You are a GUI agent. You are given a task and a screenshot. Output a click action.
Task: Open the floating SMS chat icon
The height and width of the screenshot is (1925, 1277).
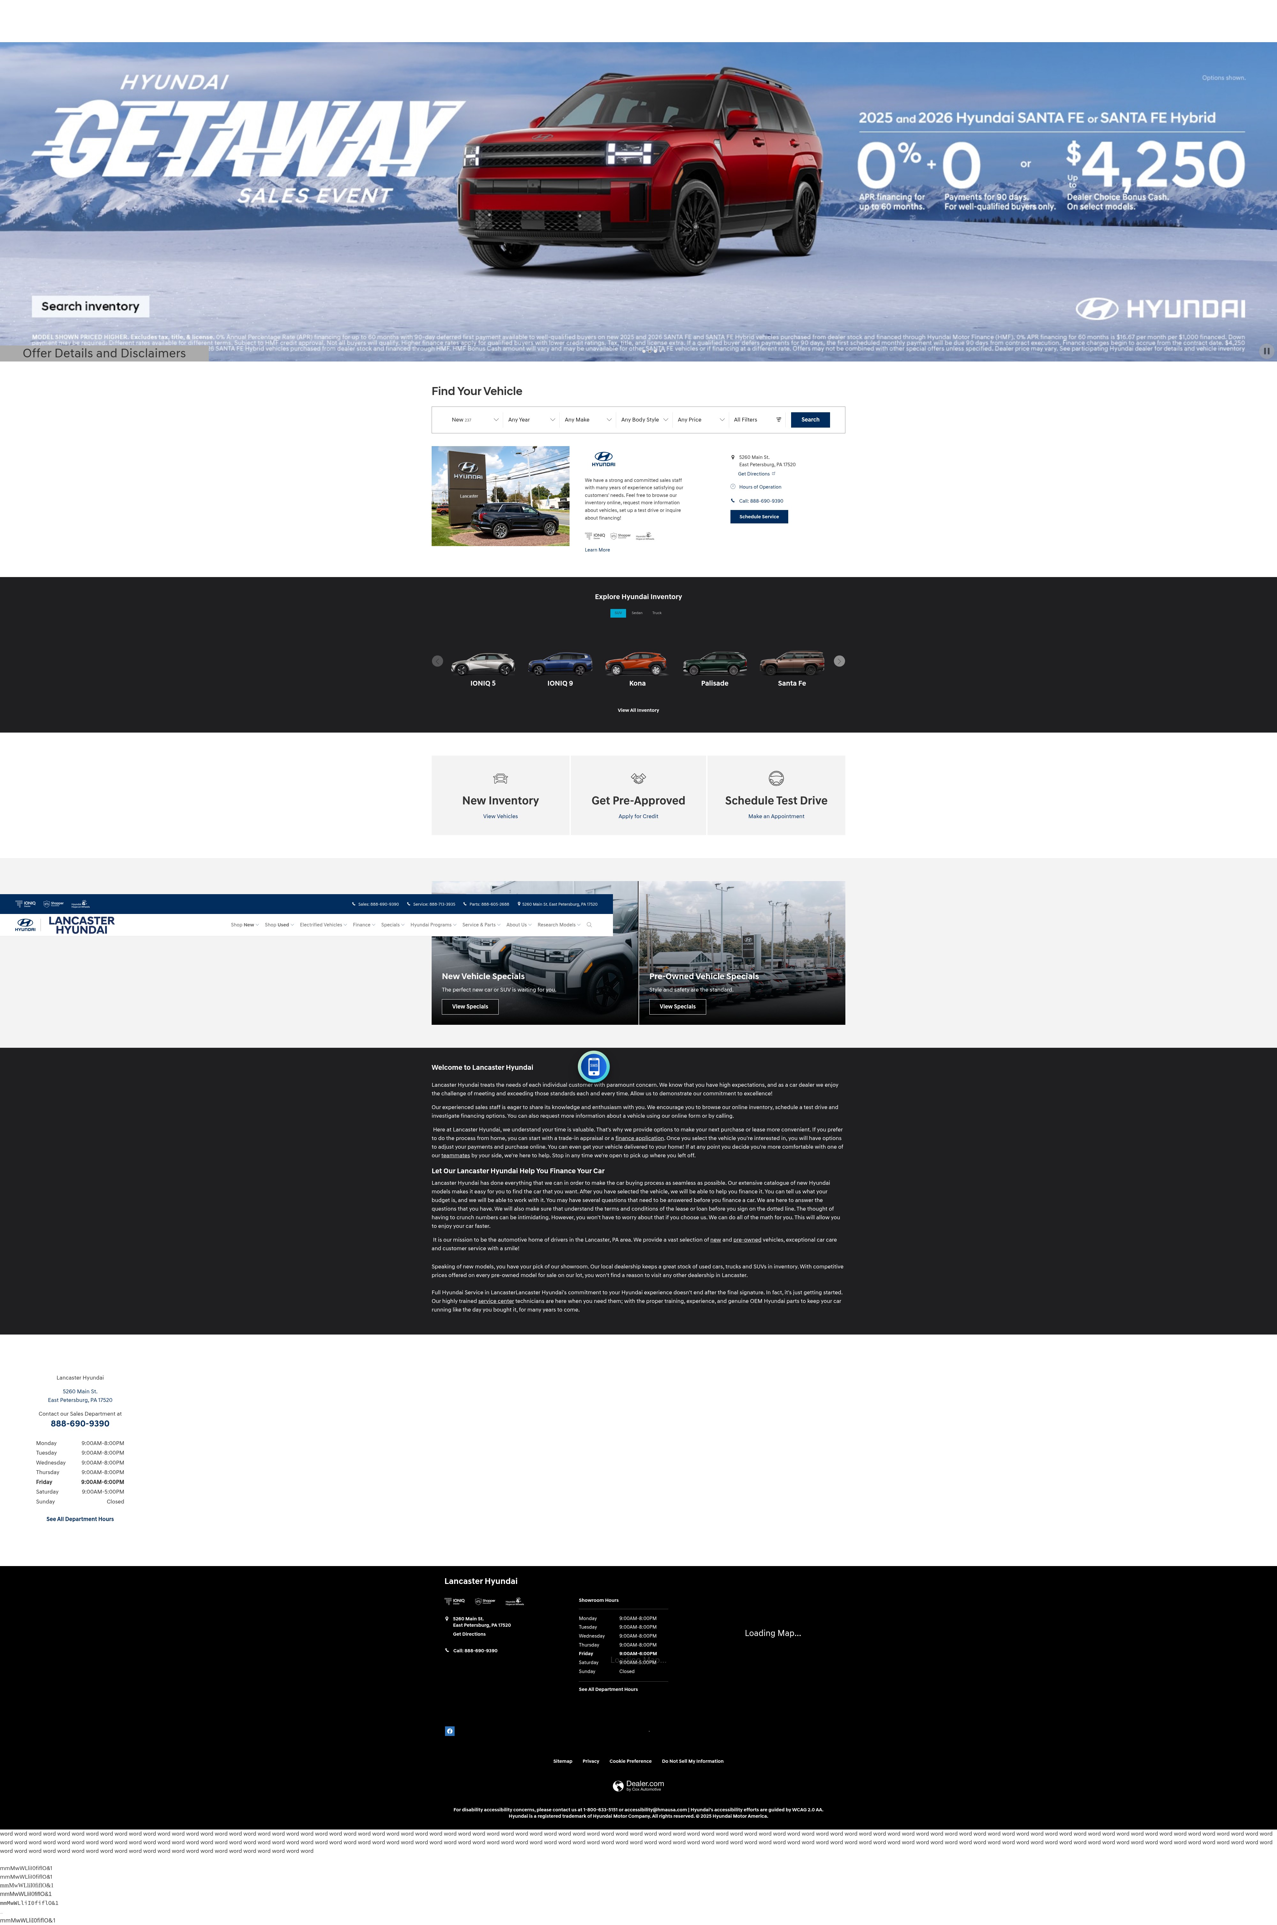pos(594,1066)
